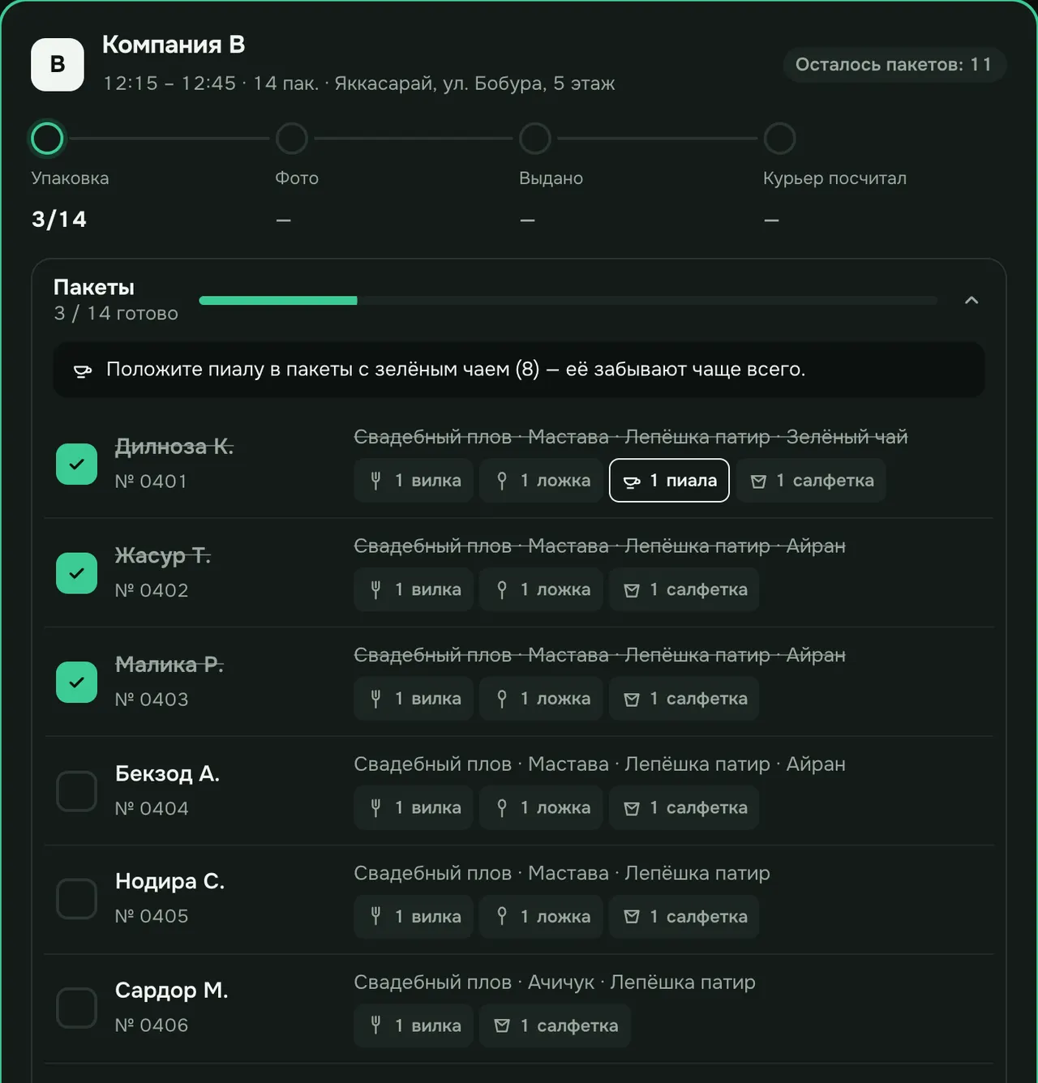The image size is (1038, 1083).
Task: Click the highlighted 1 пиала chip
Action: [x=669, y=481]
